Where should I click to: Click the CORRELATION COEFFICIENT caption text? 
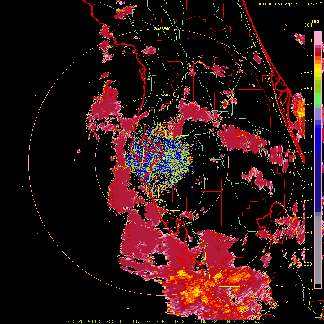105,321
